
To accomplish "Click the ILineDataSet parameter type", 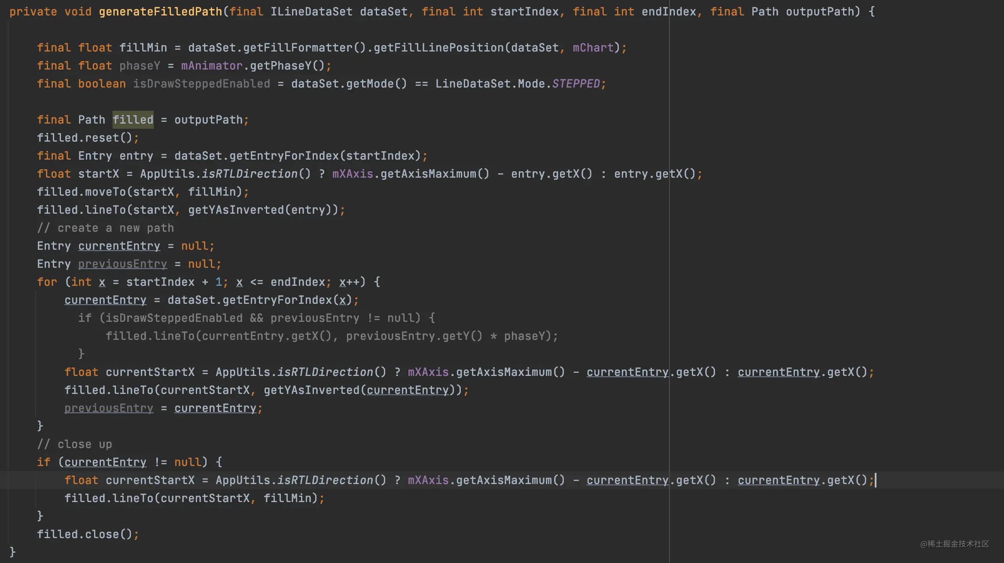I will point(311,12).
